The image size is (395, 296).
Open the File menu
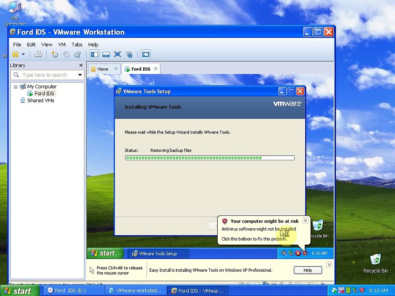(x=17, y=44)
